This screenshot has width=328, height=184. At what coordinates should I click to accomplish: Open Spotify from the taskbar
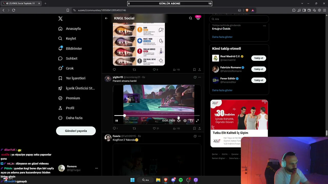click(181, 180)
